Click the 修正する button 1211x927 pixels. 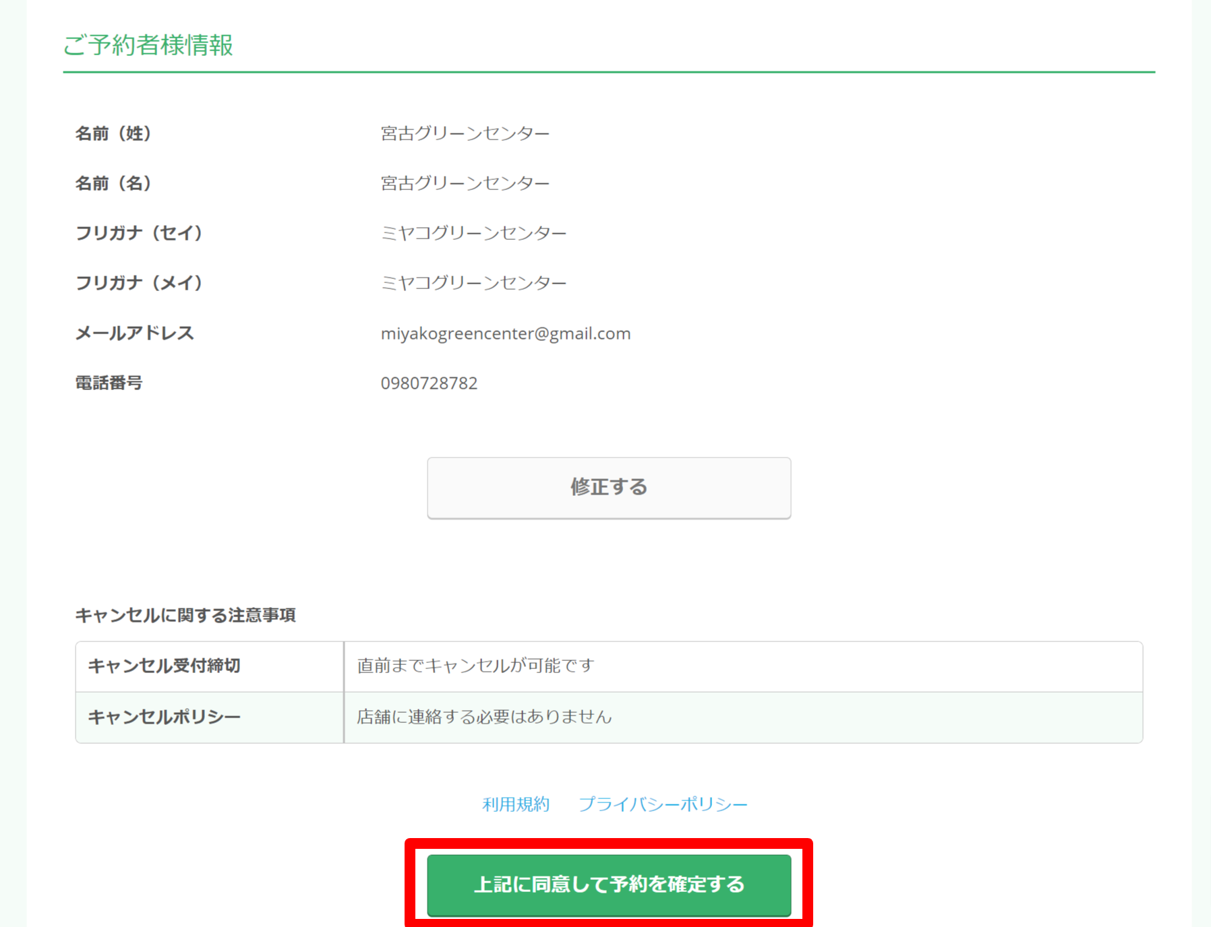pos(608,487)
